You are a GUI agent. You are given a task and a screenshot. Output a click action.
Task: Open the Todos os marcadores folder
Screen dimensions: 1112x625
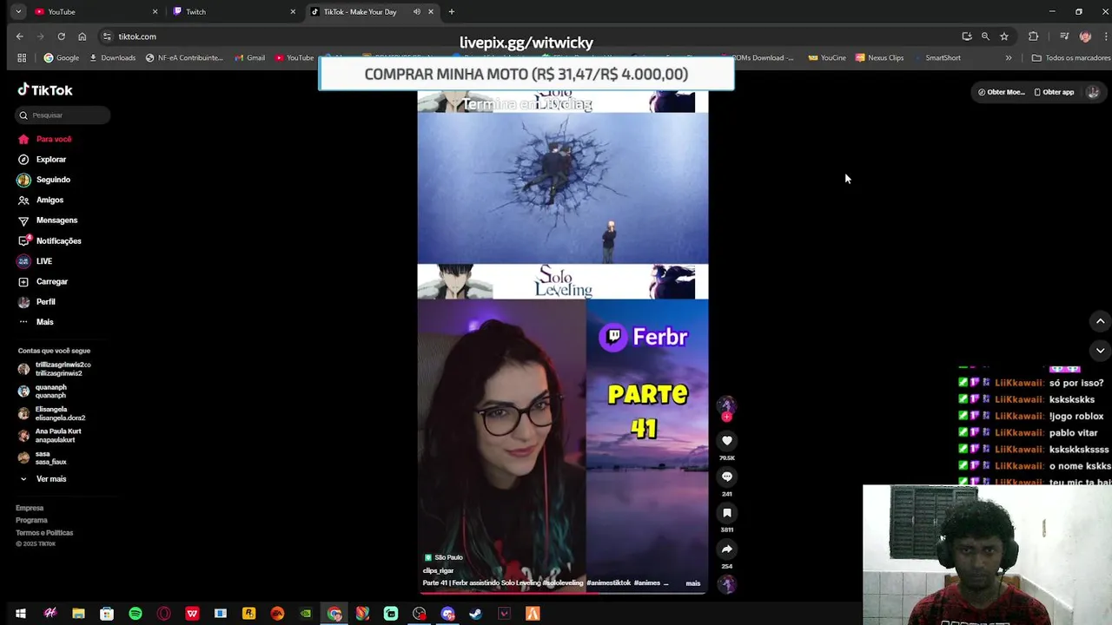[x=1070, y=58]
